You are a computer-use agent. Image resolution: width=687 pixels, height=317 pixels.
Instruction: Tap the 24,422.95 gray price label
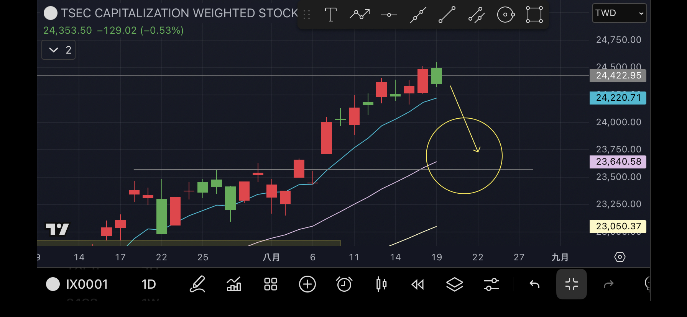coord(618,76)
